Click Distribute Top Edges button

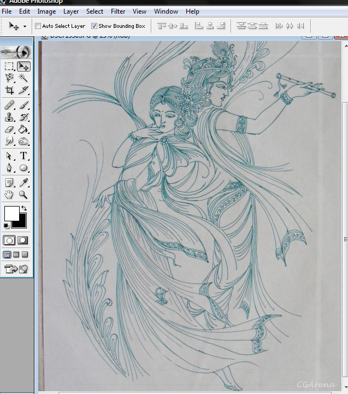241,26
